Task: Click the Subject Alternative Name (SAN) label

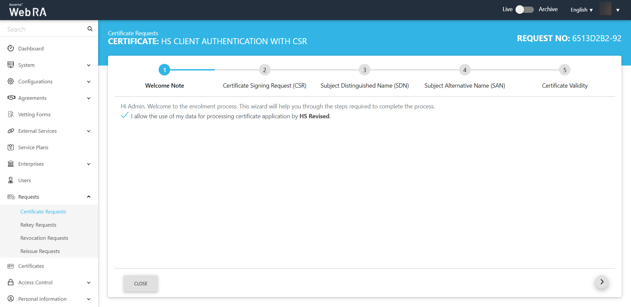Action: (x=465, y=86)
